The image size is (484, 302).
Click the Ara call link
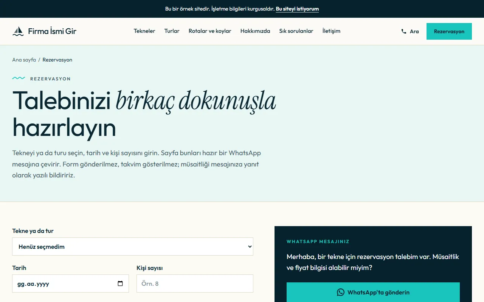(x=410, y=31)
